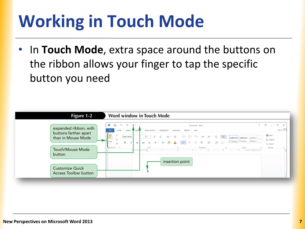Apply the Heading 1 style
This screenshot has width=305, height=229.
pyautogui.click(x=253, y=139)
